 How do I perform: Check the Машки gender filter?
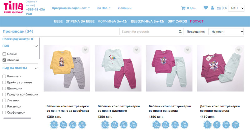(x=4, y=54)
